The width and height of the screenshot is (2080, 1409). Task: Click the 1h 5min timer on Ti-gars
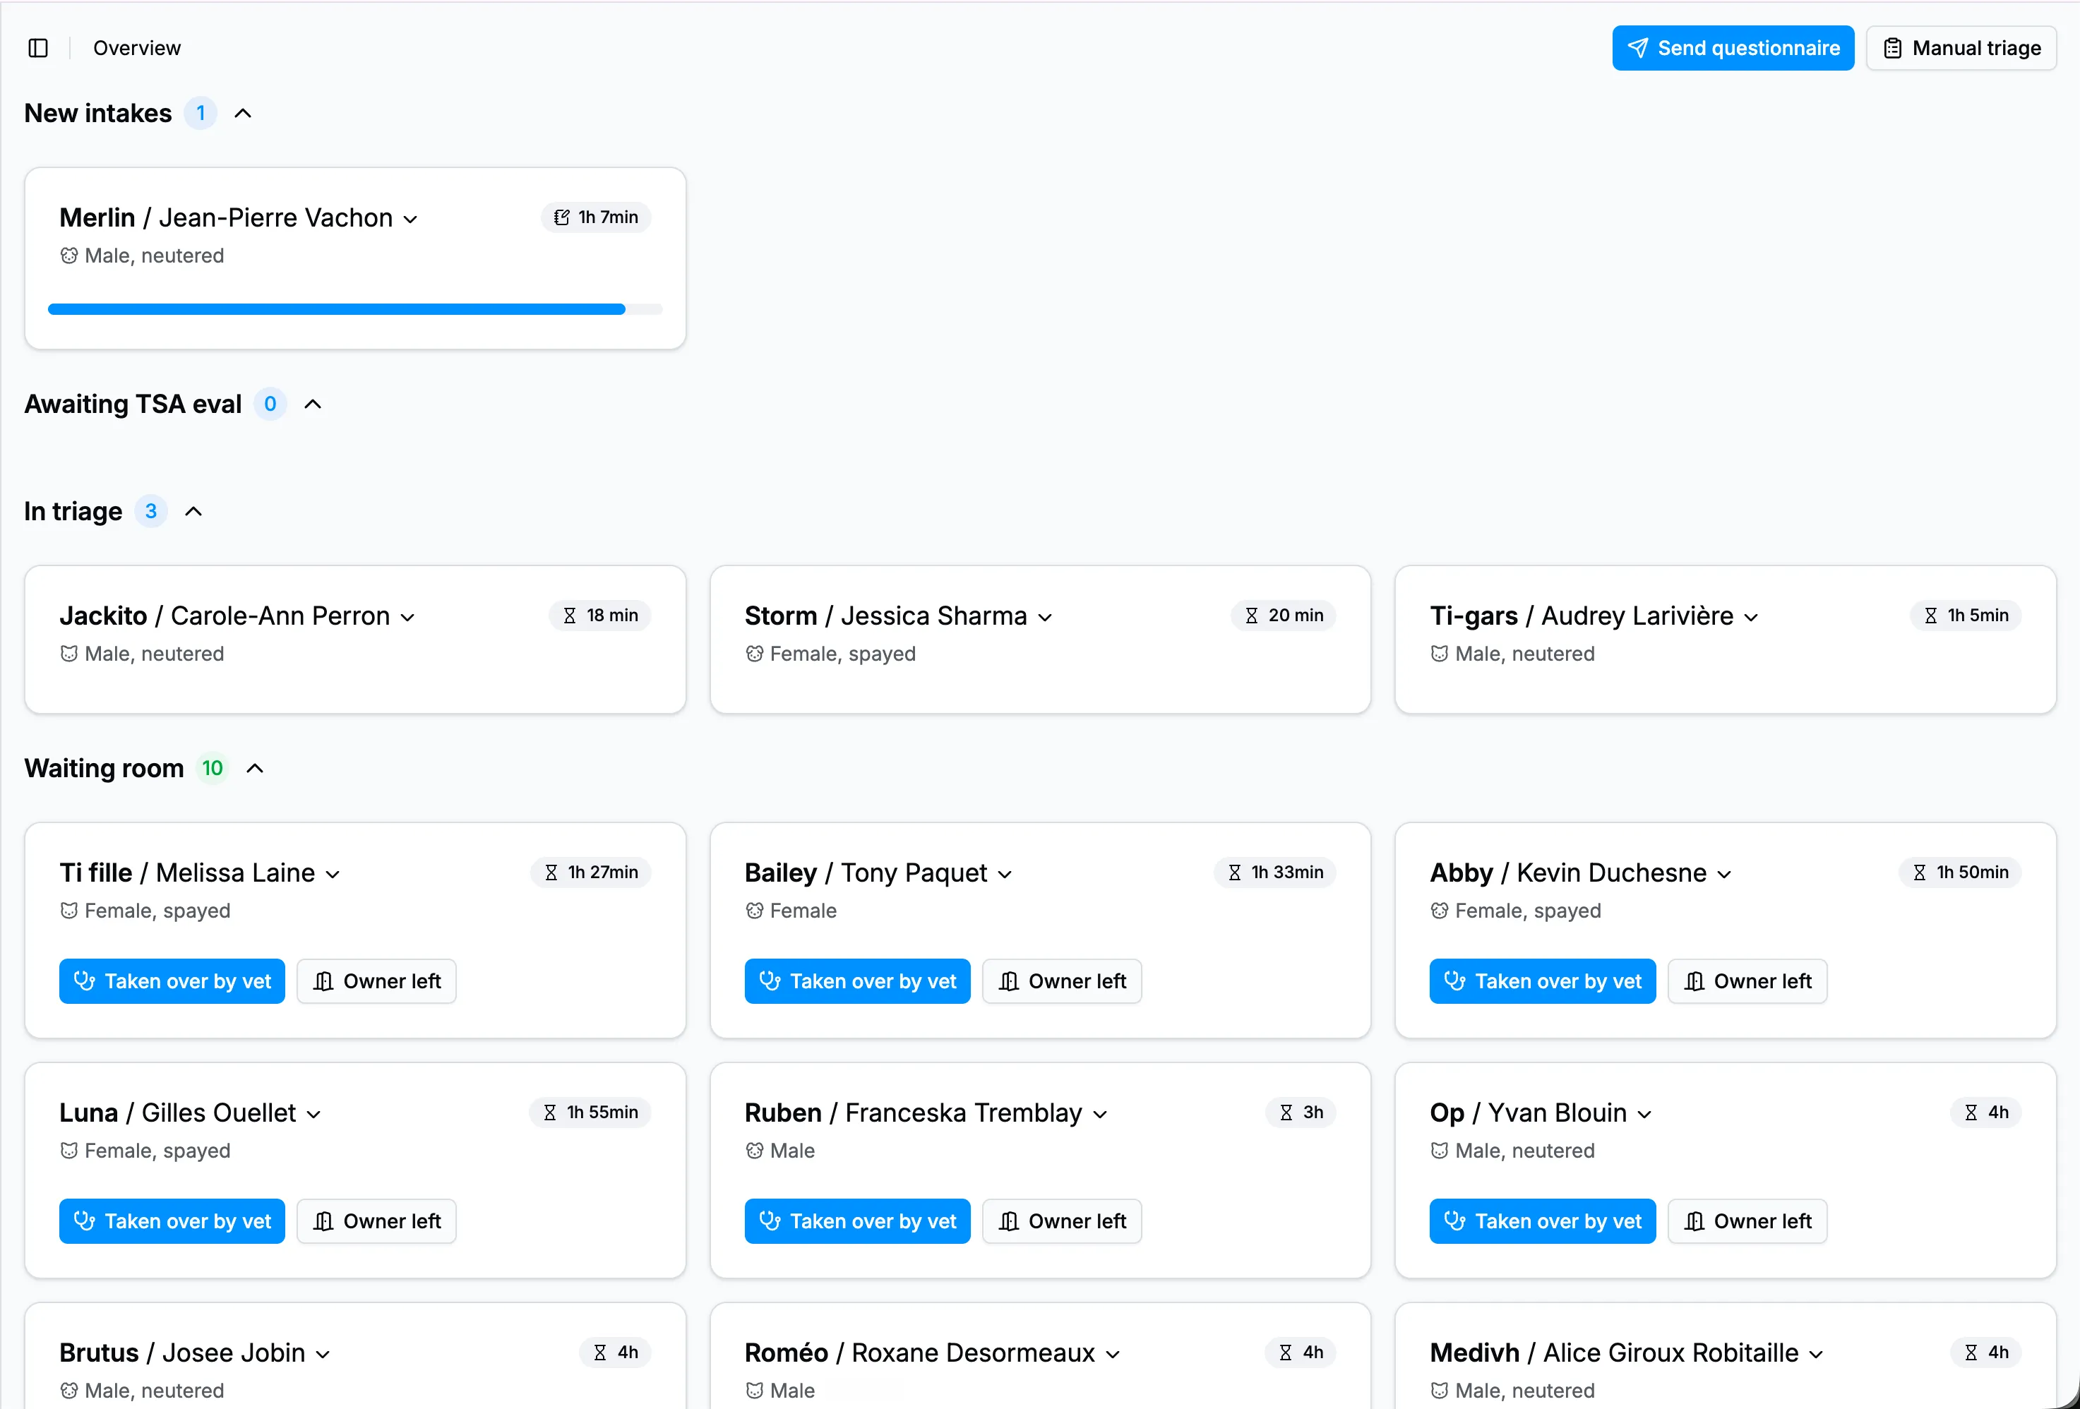(1966, 616)
